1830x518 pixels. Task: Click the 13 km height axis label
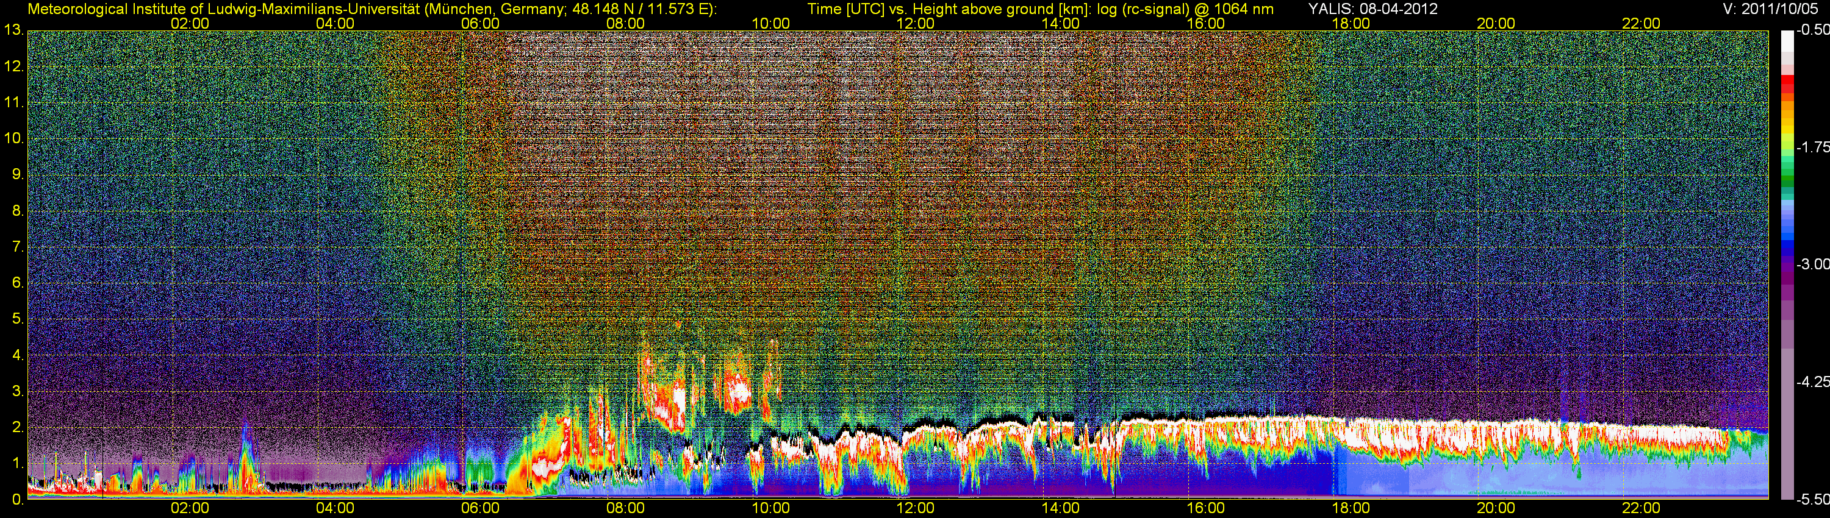pyautogui.click(x=13, y=30)
